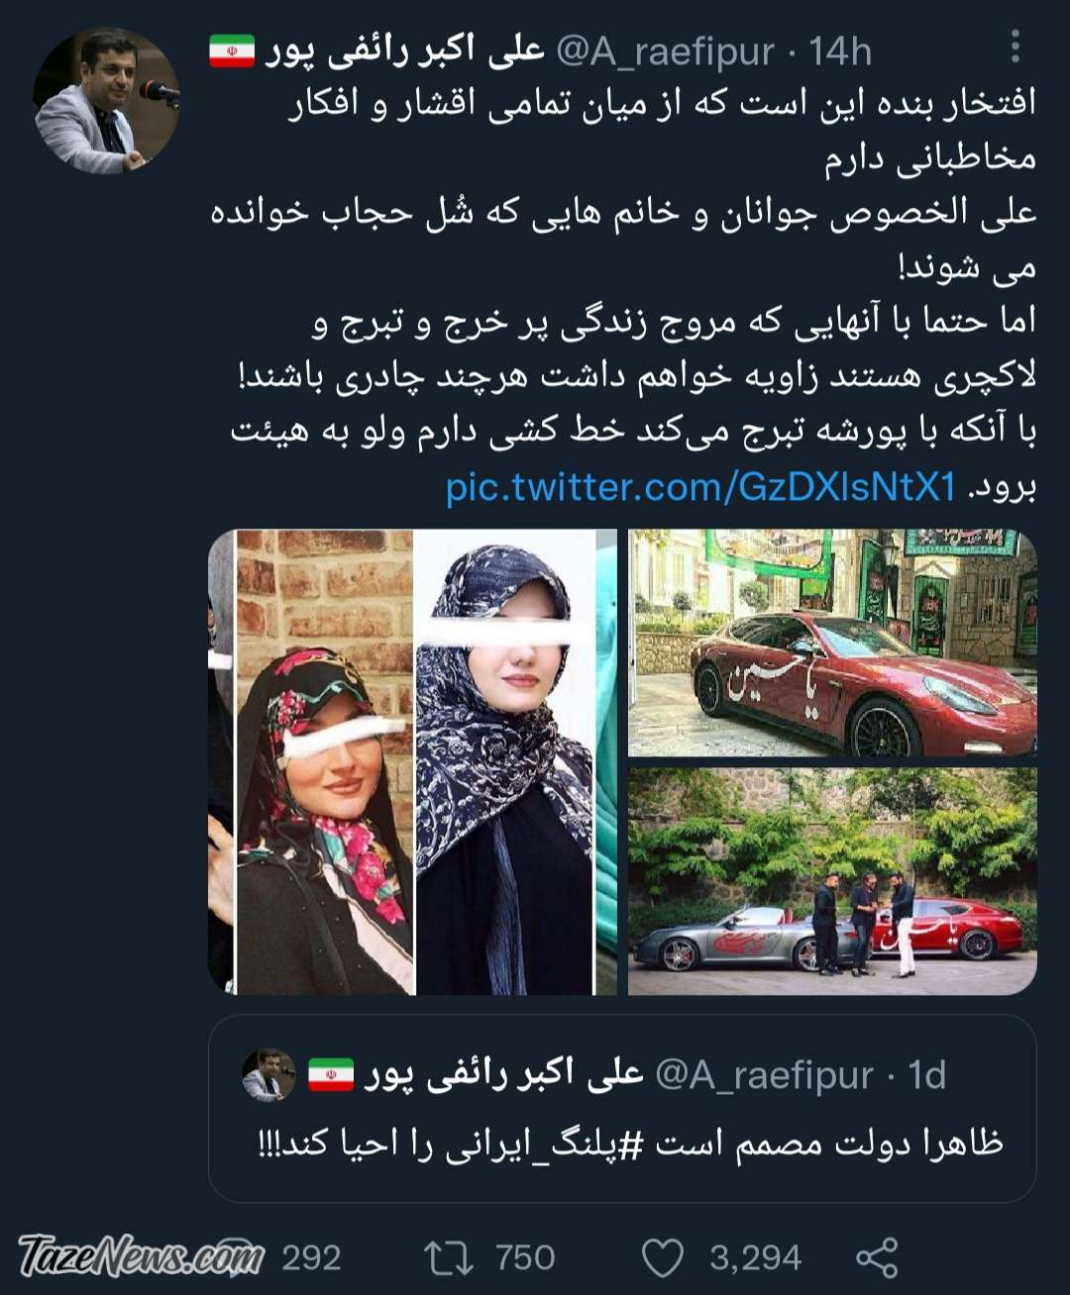Tap the small avatar in the quoted tweet
This screenshot has width=1070, height=1295.
(269, 1075)
